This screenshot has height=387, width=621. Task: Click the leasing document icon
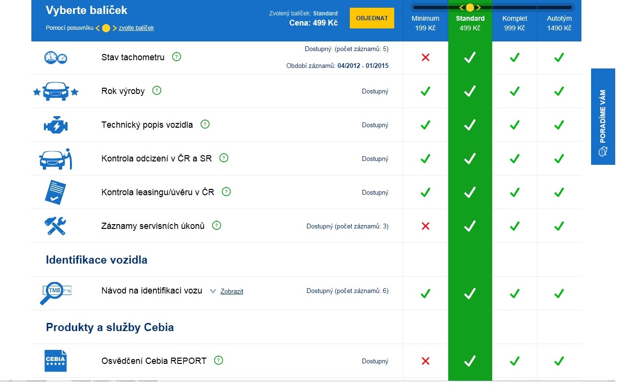(55, 192)
